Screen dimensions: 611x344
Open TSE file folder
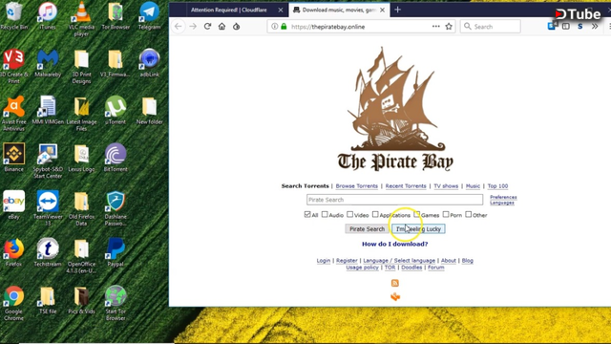point(48,300)
